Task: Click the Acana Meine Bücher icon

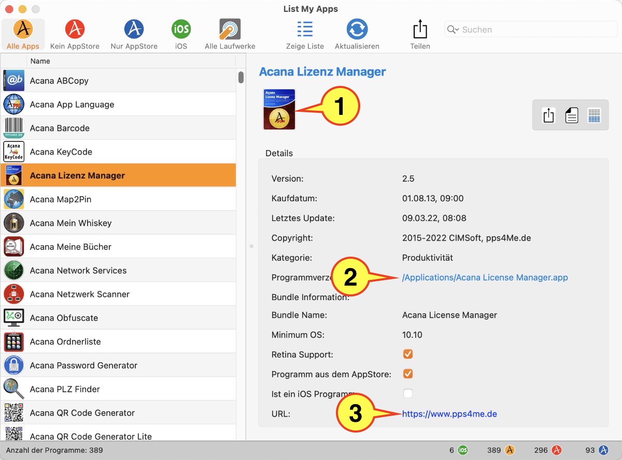Action: point(13,247)
